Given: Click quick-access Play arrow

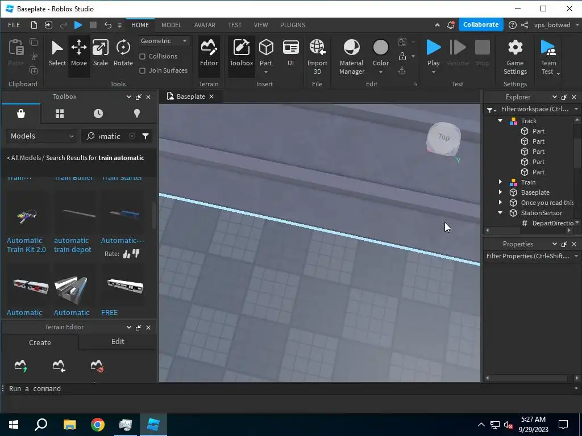Looking at the screenshot, I should pos(78,25).
